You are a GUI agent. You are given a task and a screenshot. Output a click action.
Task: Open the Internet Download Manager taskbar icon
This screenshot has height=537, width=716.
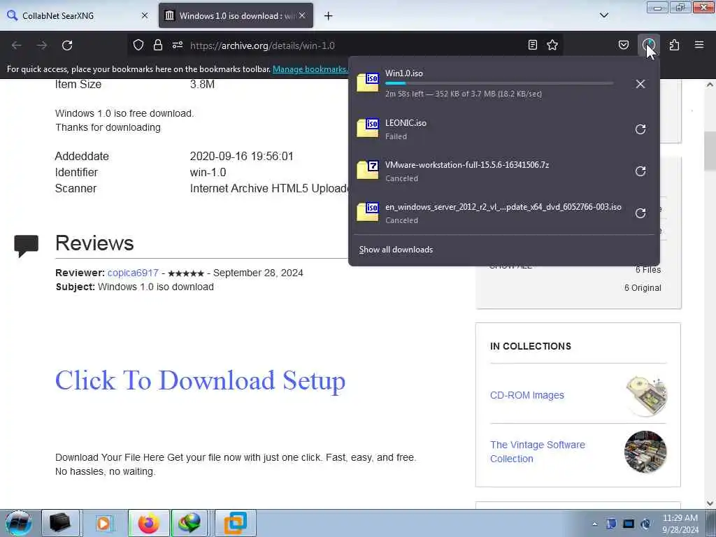tap(189, 523)
